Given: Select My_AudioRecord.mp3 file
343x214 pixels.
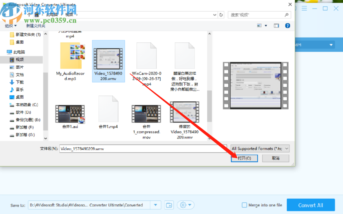Looking at the screenshot, I should click(x=70, y=62).
